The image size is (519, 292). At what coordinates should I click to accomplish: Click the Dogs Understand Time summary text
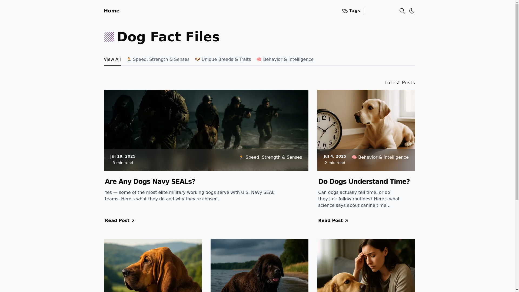pyautogui.click(x=359, y=199)
